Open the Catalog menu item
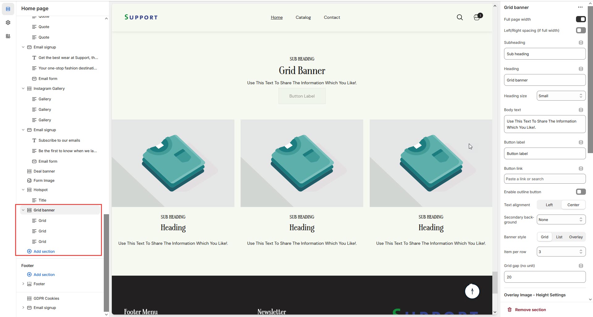 [303, 18]
